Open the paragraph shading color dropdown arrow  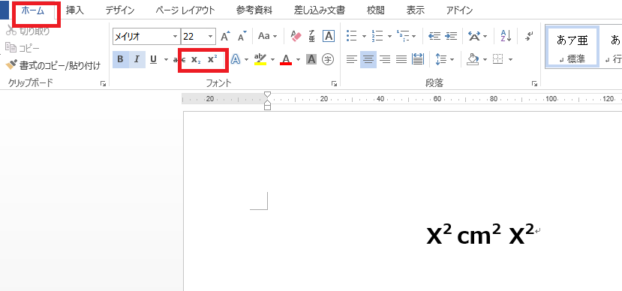(485, 60)
